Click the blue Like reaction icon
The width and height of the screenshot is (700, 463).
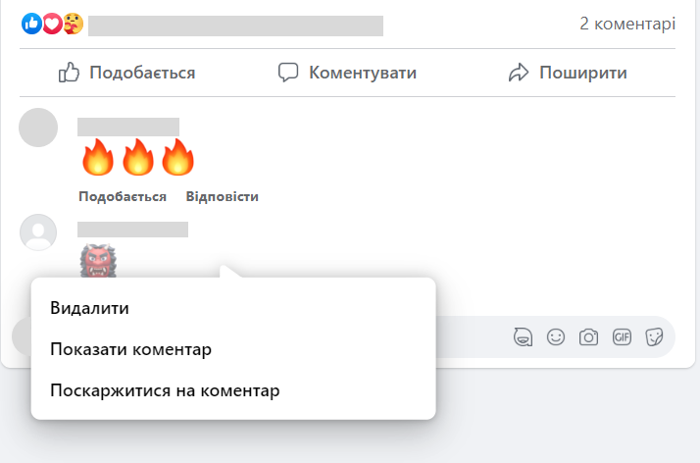(x=31, y=25)
